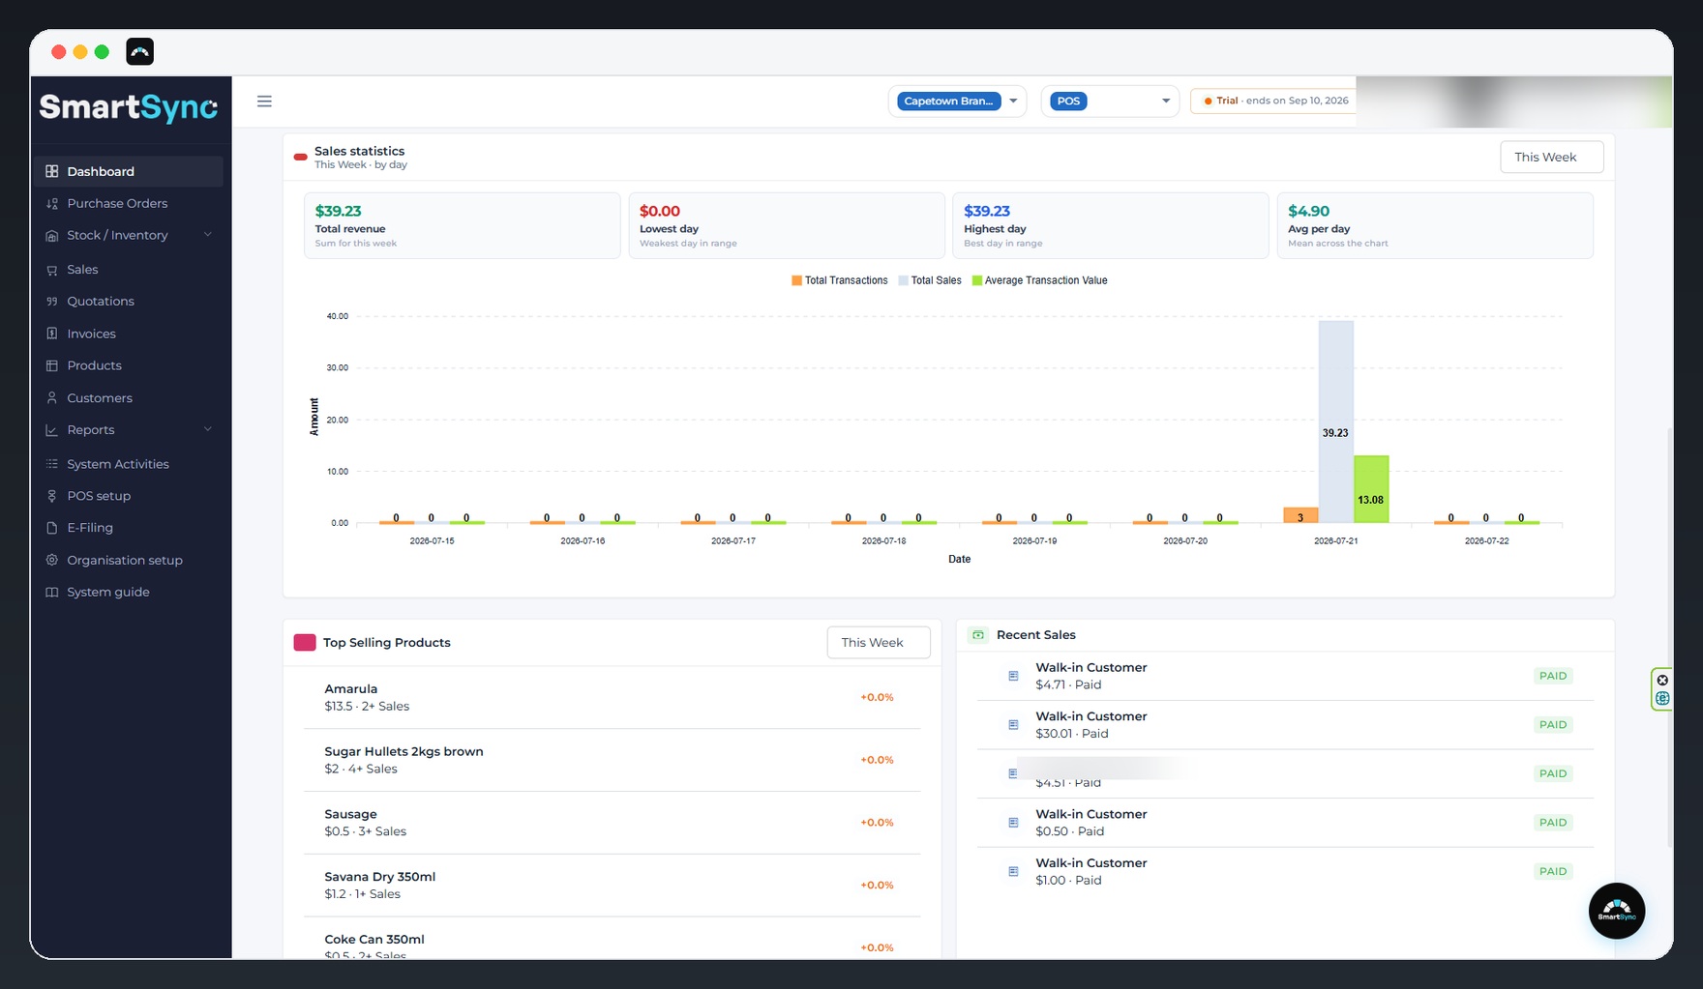Collapse the sidebar with the hamburger icon

pyautogui.click(x=264, y=102)
